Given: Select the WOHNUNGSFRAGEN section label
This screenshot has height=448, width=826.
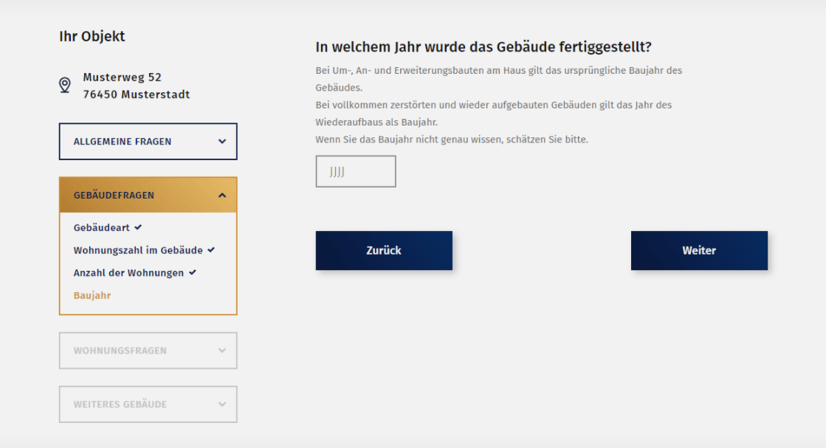Looking at the screenshot, I should click(x=120, y=351).
